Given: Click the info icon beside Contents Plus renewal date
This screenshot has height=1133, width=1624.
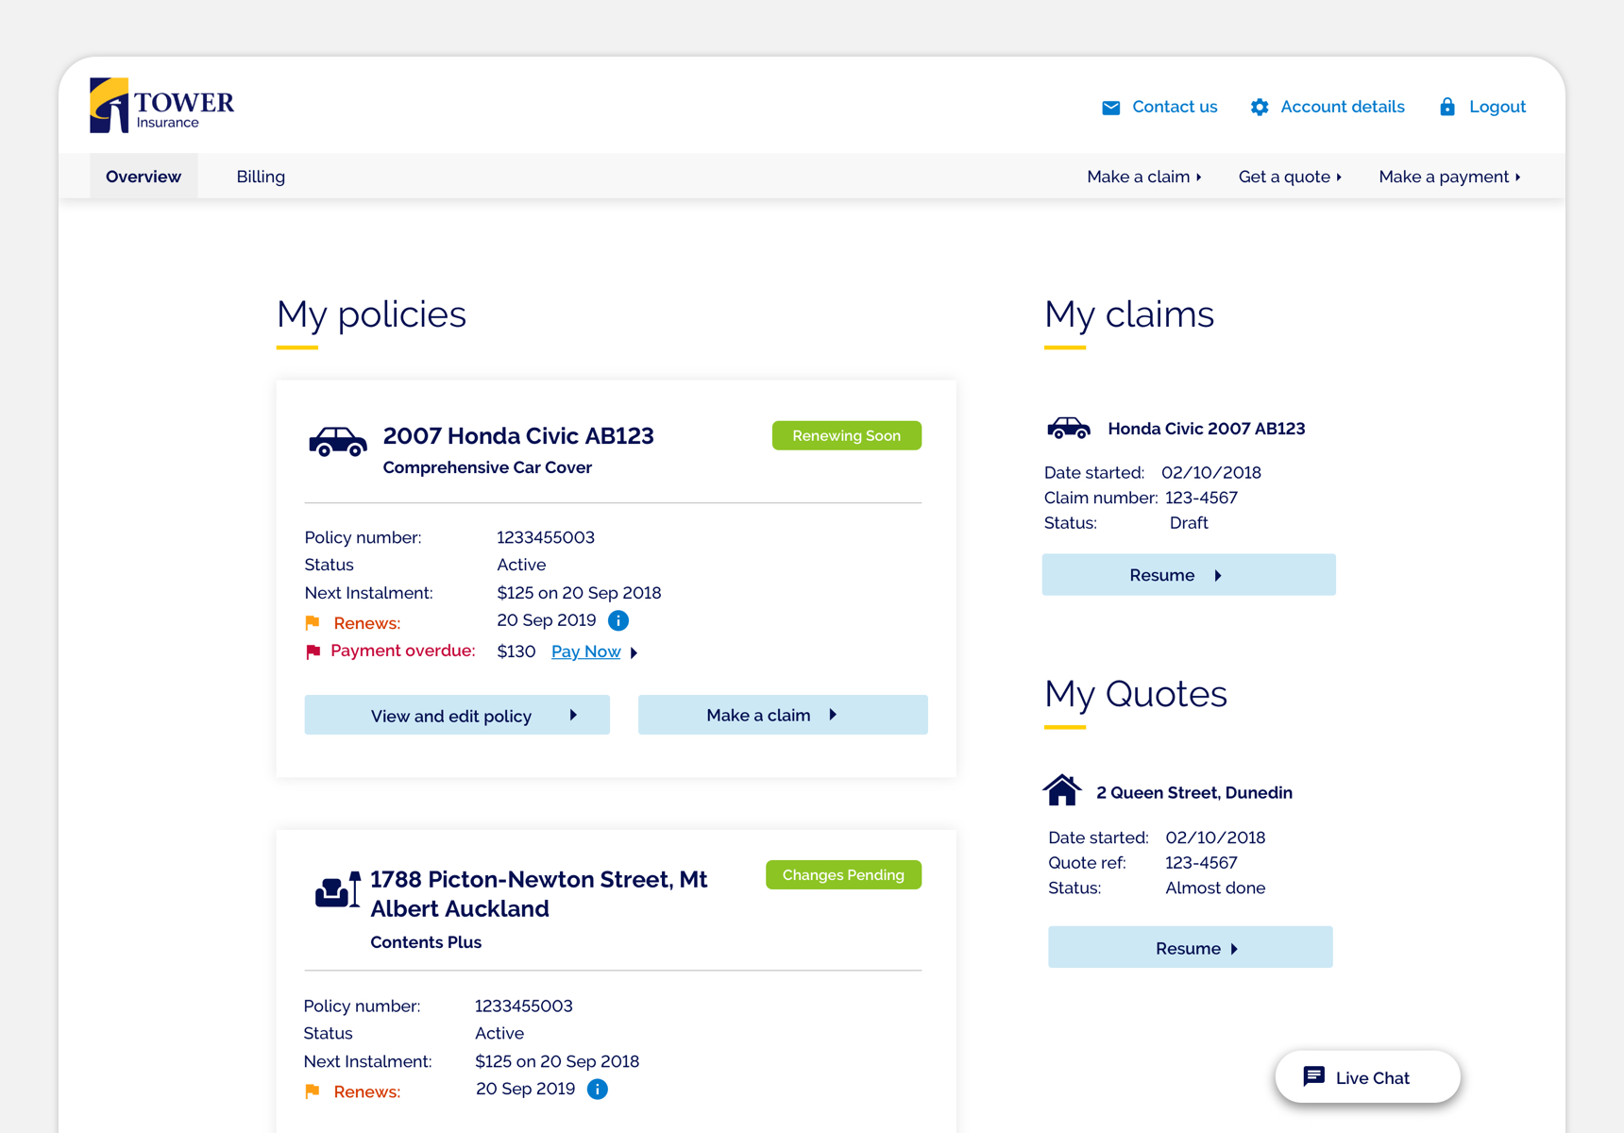Looking at the screenshot, I should (x=598, y=1090).
